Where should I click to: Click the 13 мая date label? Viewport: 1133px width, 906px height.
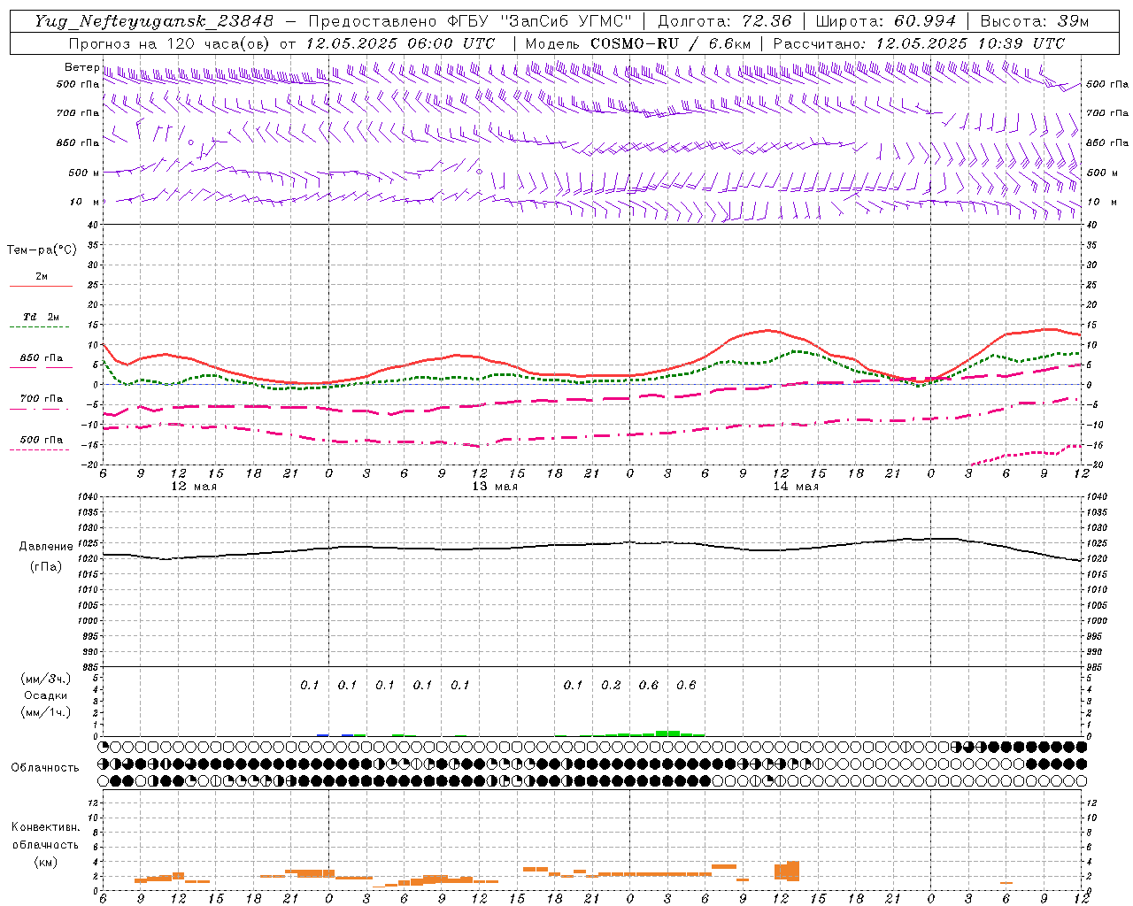click(x=495, y=487)
